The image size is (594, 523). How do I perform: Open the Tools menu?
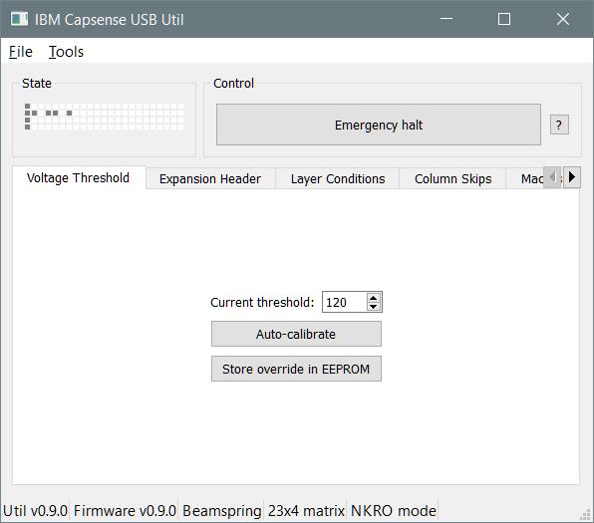pyautogui.click(x=66, y=52)
